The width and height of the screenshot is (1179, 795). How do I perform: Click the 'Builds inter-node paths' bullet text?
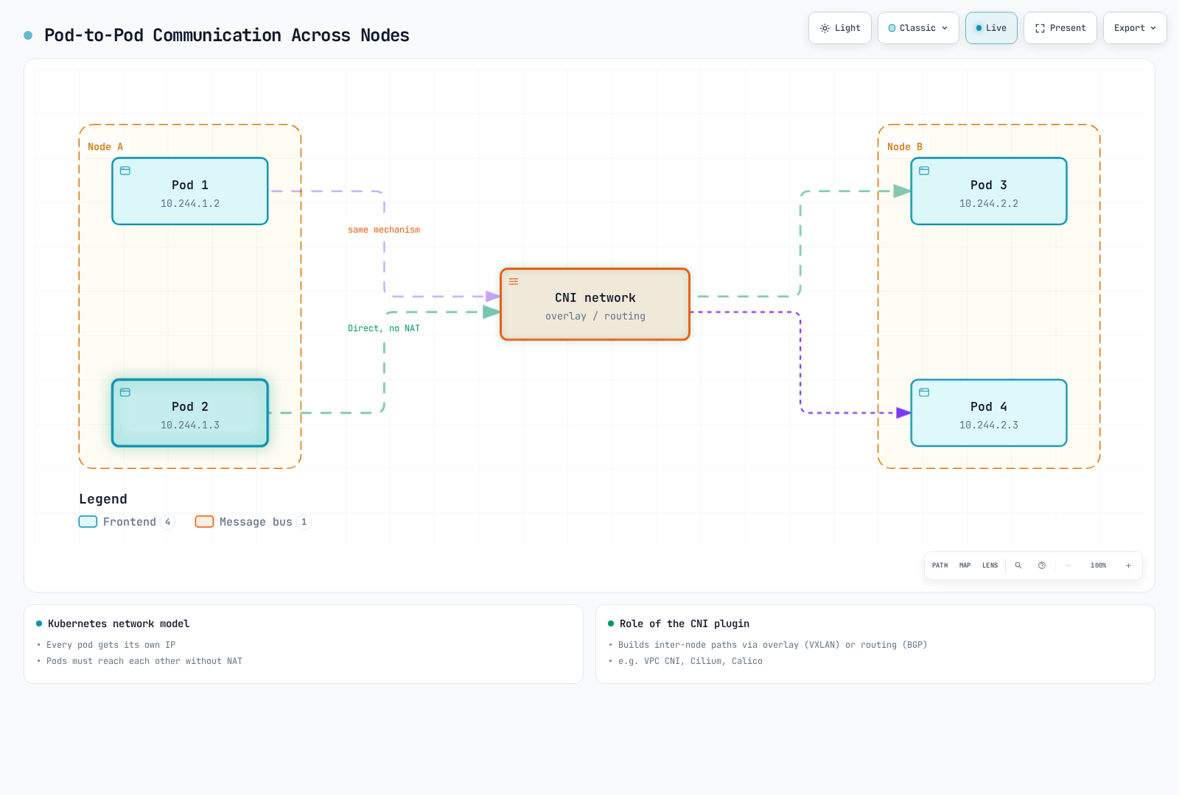point(773,645)
